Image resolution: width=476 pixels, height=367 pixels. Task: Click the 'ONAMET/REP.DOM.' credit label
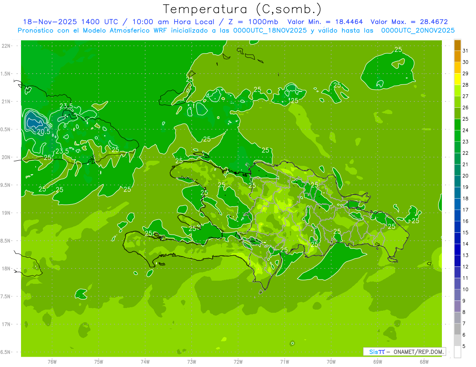[419, 352]
